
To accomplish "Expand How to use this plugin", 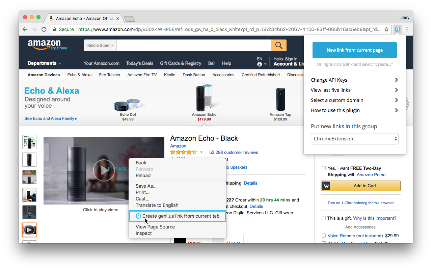I will pos(354,110).
